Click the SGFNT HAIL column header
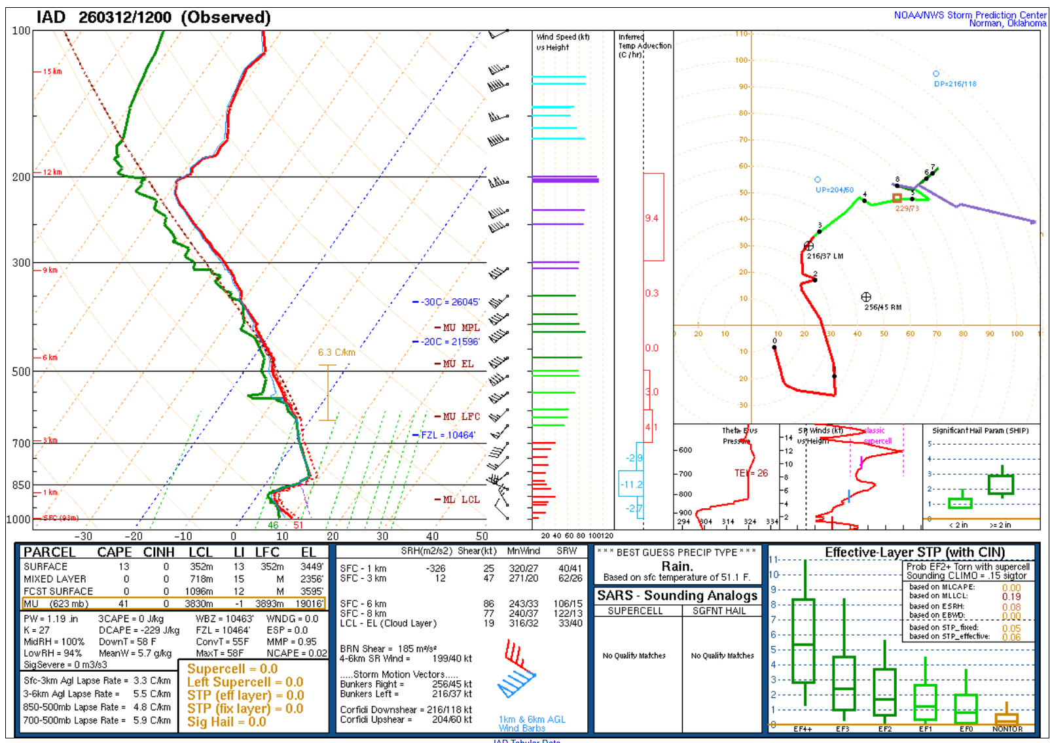 [x=719, y=611]
